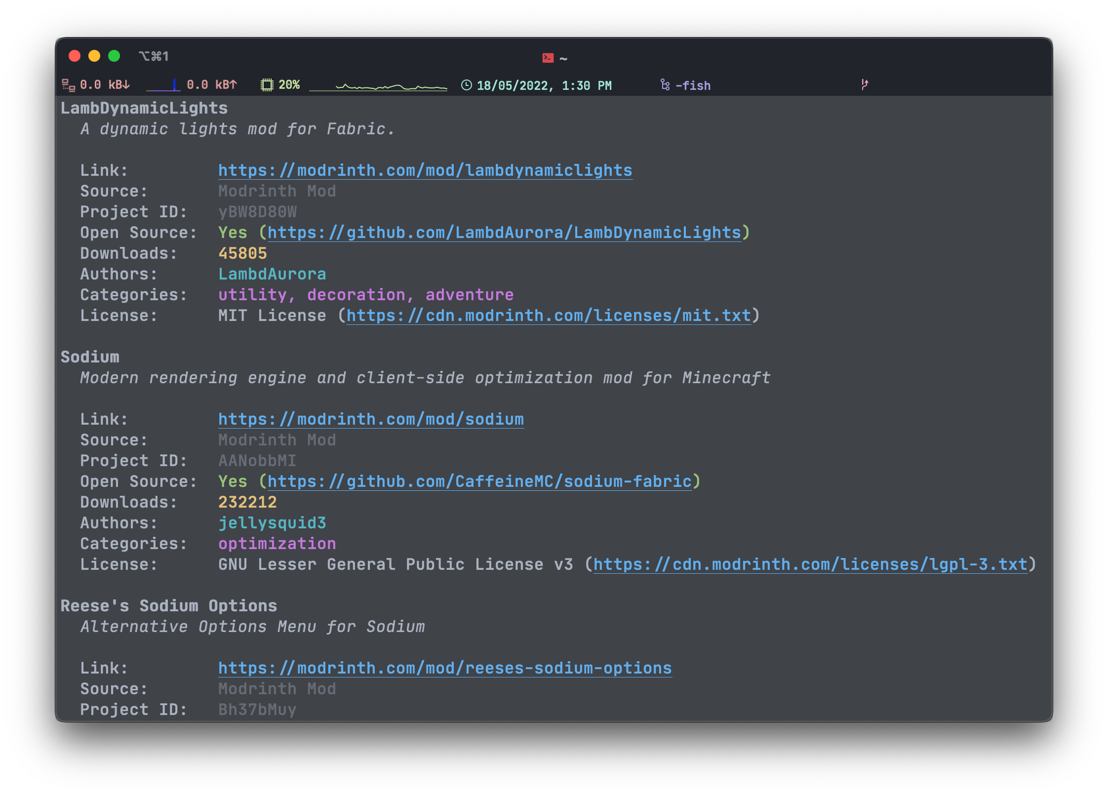Open the modrinth.com/mod/sodium link
Image resolution: width=1108 pixels, height=795 pixels.
[370, 420]
